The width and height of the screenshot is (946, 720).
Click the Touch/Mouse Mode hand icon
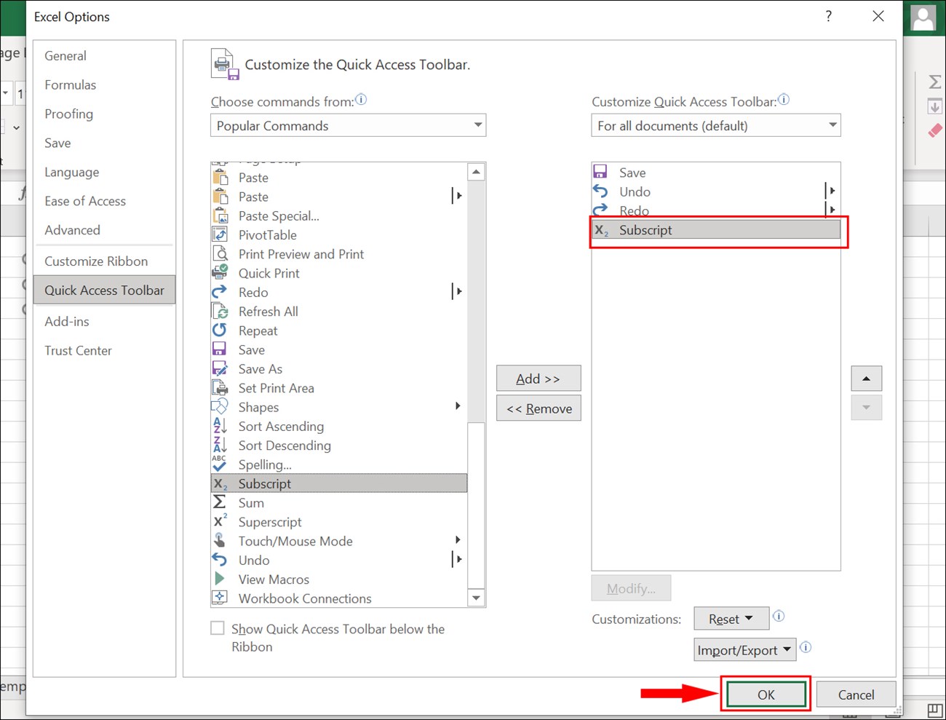coord(220,540)
